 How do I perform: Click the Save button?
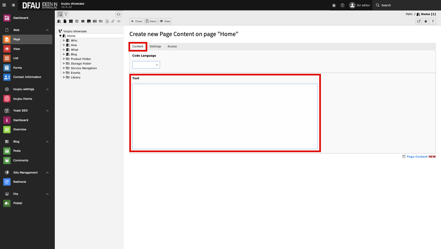[151, 21]
